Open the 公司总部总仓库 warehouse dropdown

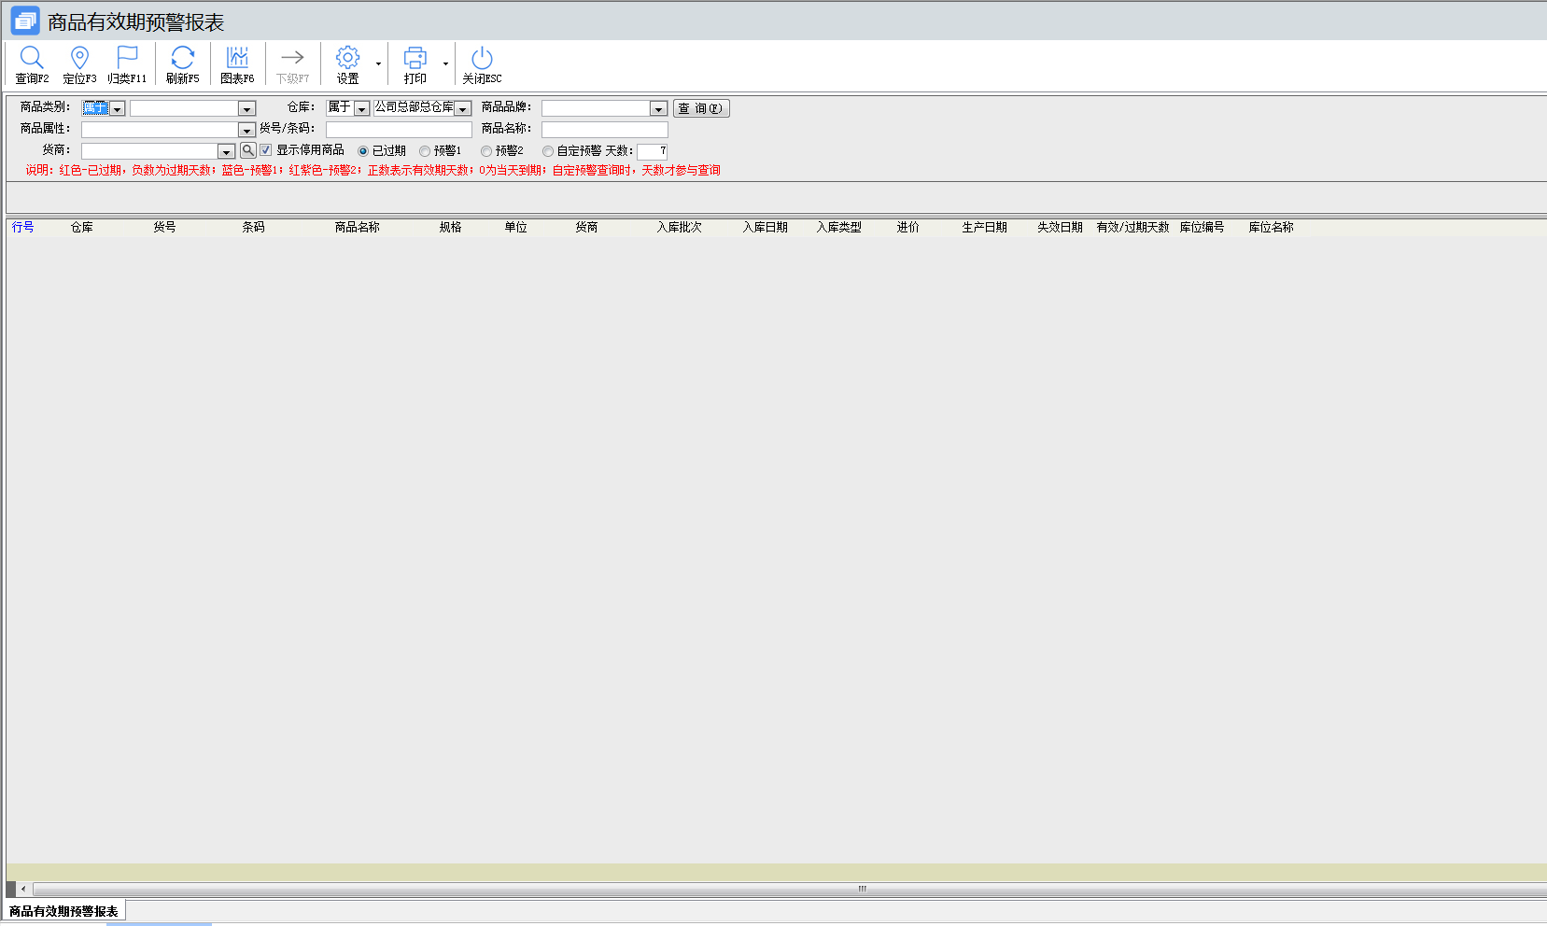point(462,109)
